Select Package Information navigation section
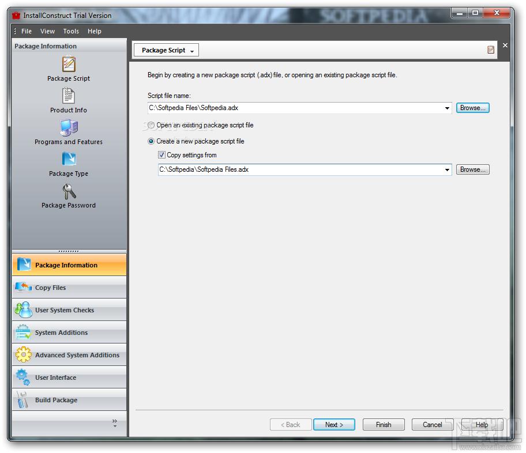Viewport: 526px width, 453px height. [69, 265]
